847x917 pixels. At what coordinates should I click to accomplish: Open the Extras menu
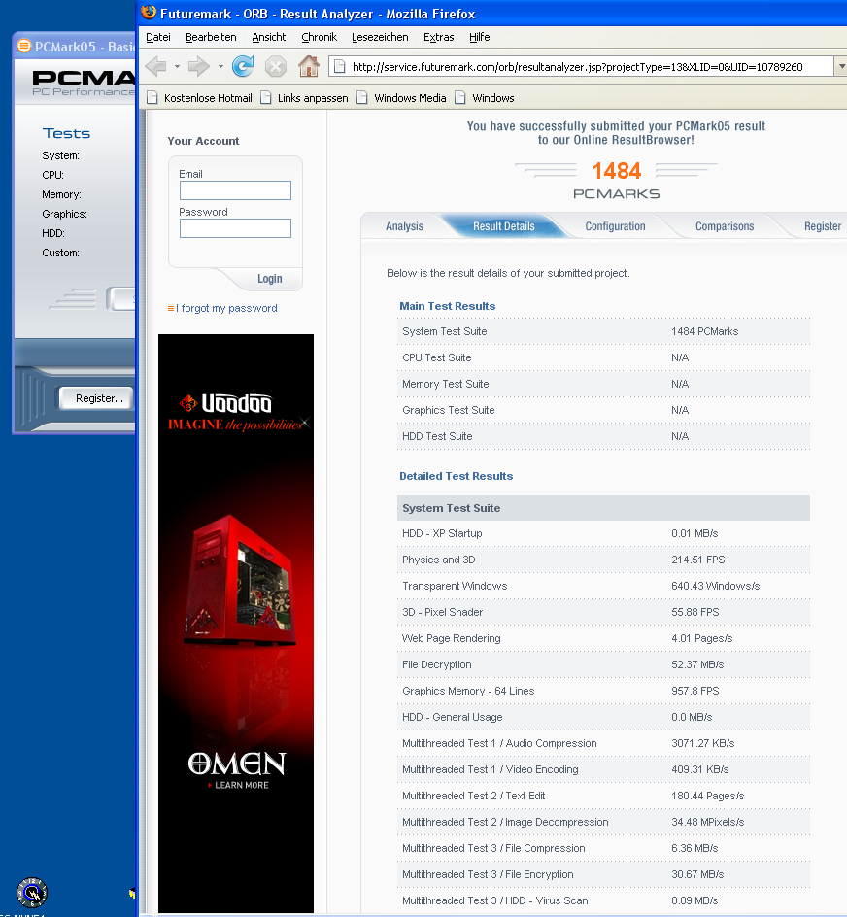click(439, 37)
